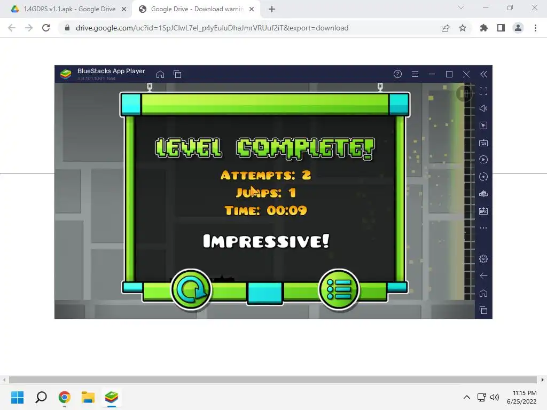Open the game controls keyboard icon
547x410 pixels.
pos(483,143)
